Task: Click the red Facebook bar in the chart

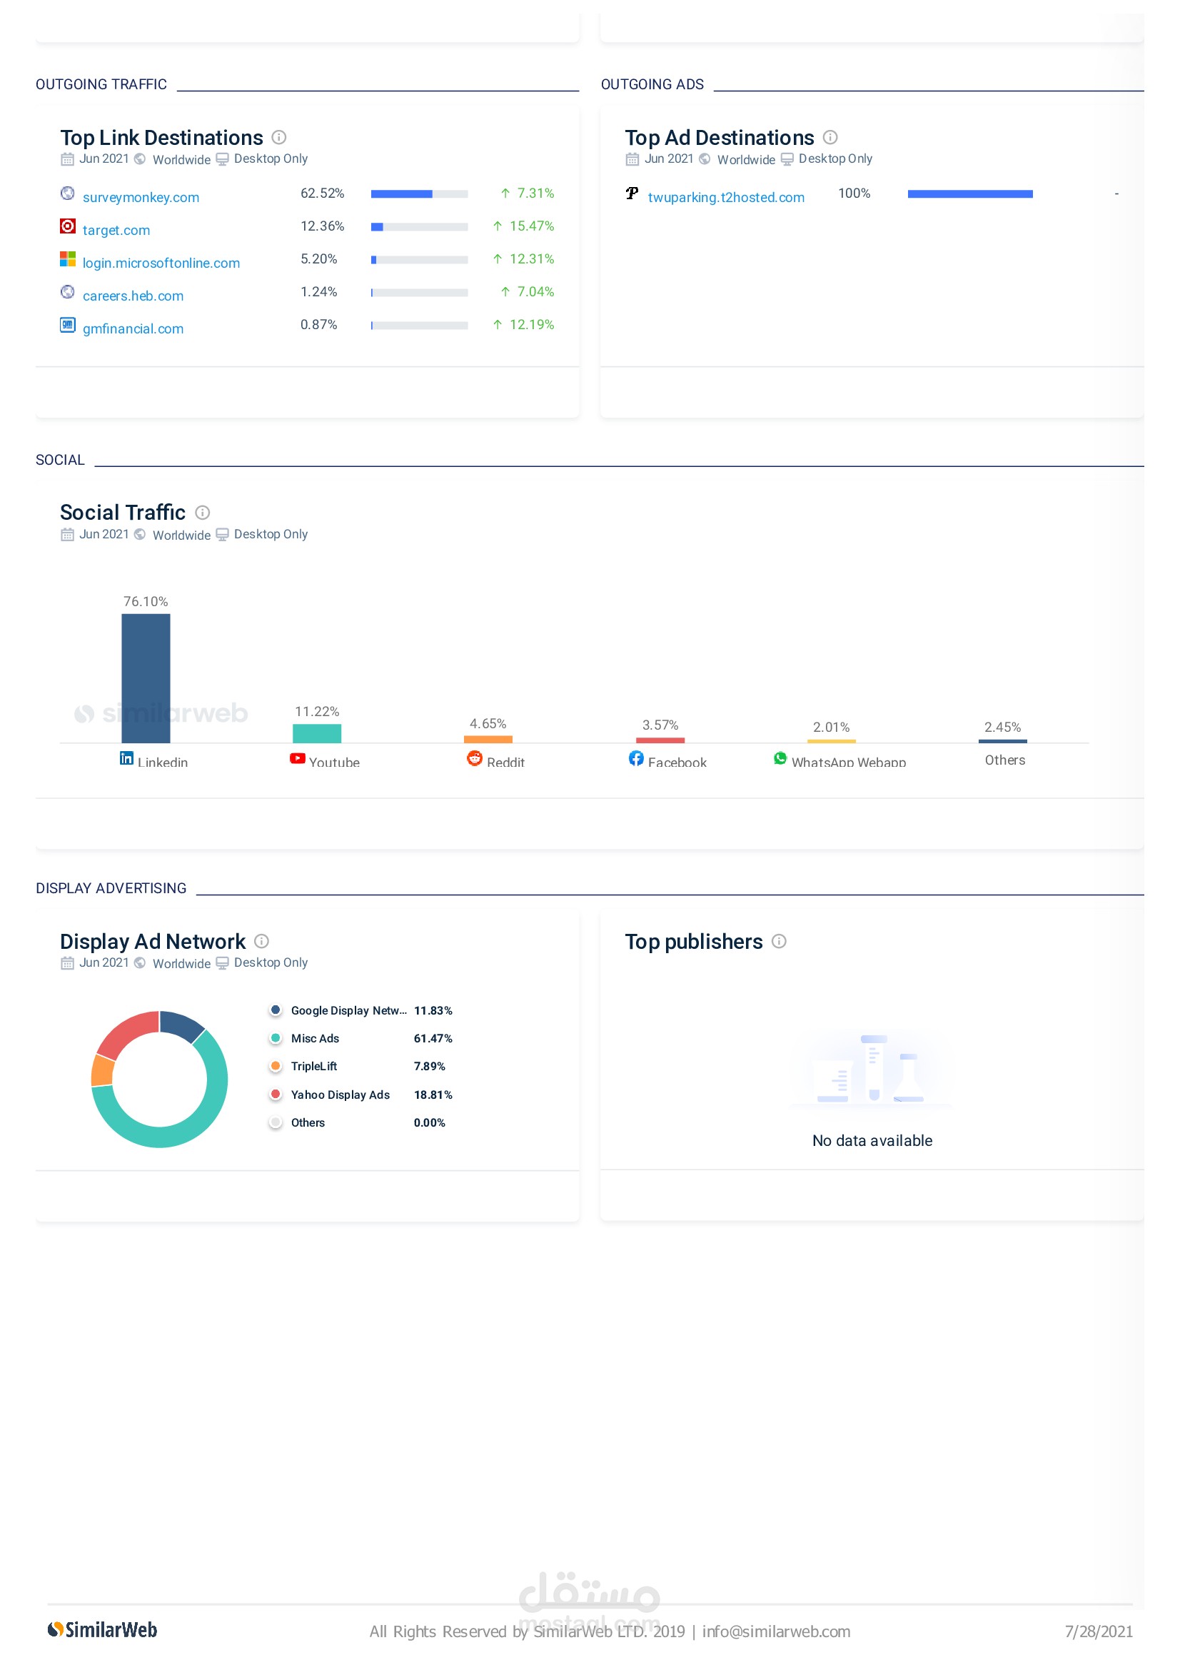Action: coord(660,740)
